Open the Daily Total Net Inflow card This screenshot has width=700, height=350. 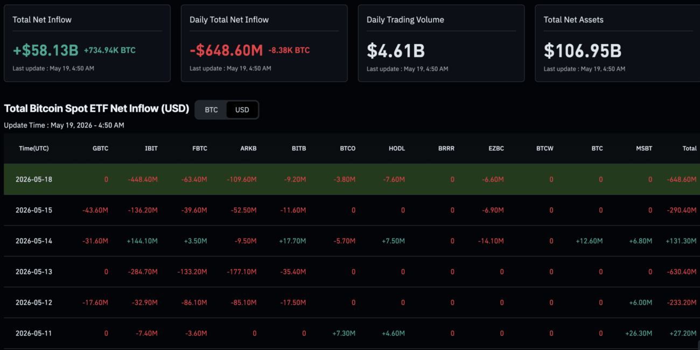coord(264,43)
